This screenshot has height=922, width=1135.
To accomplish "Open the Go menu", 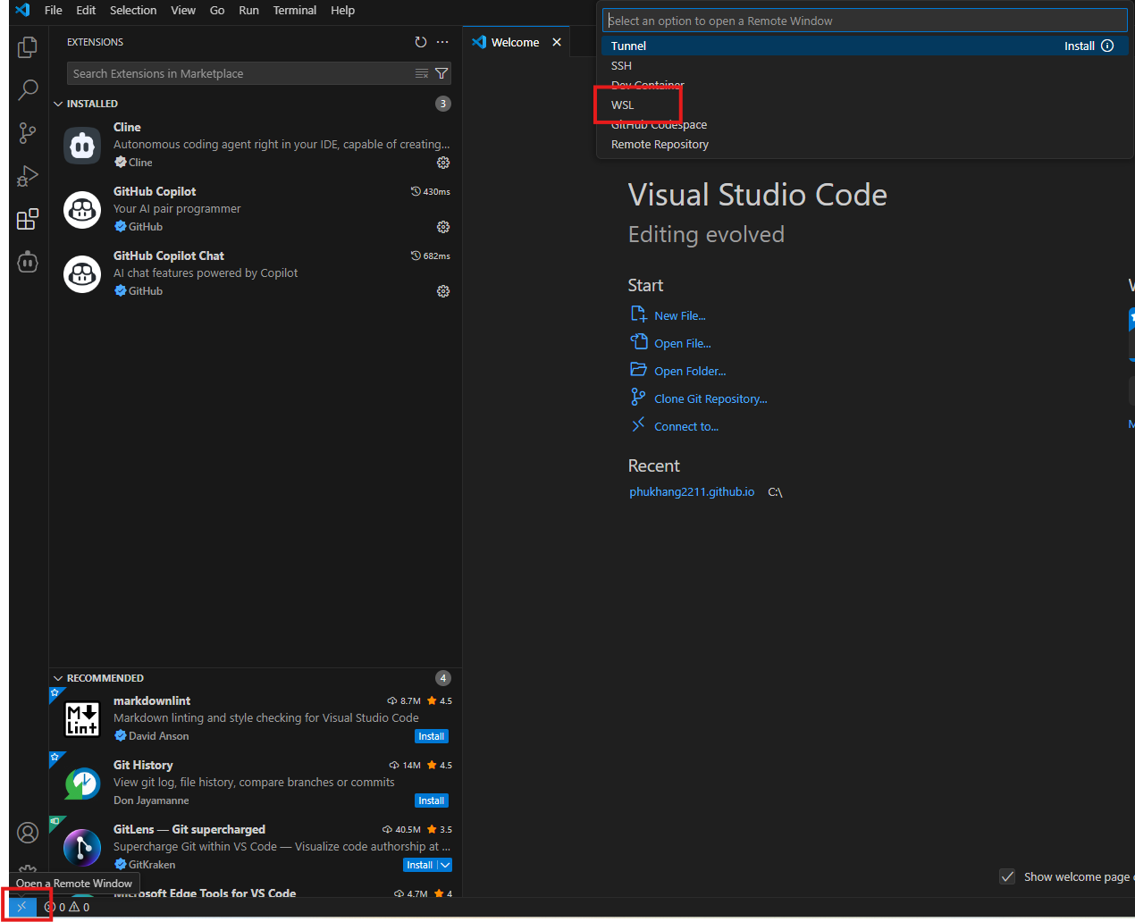I will point(217,10).
